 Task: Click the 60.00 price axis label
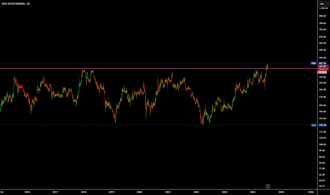click(x=322, y=180)
